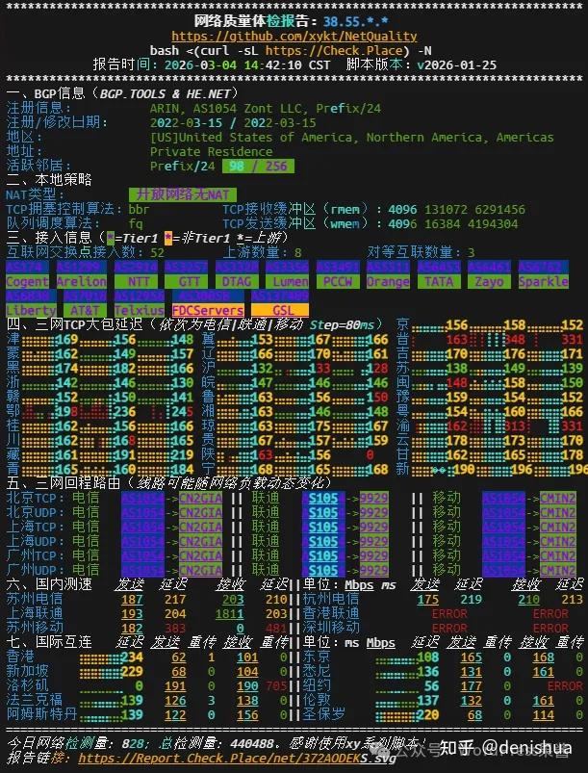Click the 上海UDP route row label

pyautogui.click(x=35, y=541)
